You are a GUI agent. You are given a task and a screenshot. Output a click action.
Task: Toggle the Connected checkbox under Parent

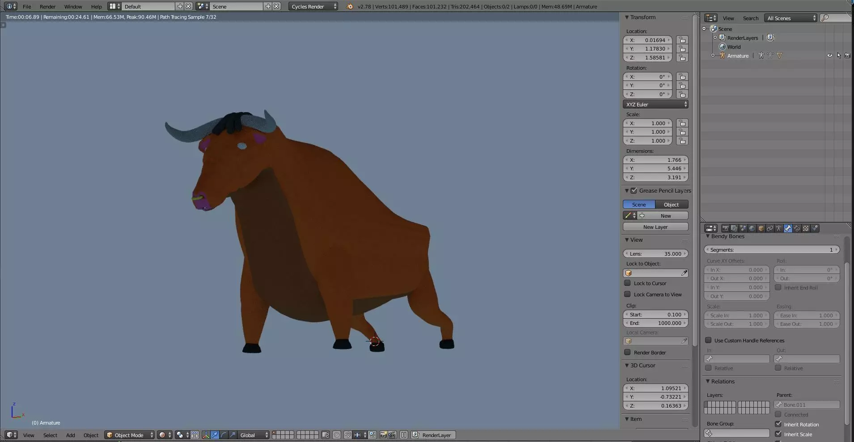pos(778,414)
